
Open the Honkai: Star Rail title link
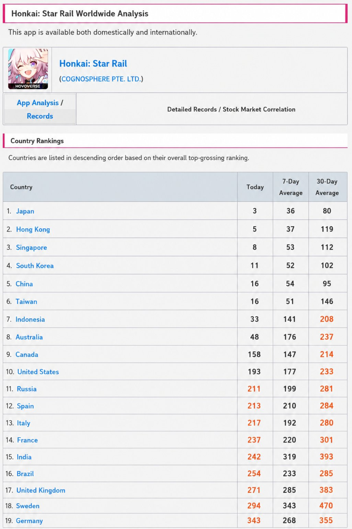(93, 63)
